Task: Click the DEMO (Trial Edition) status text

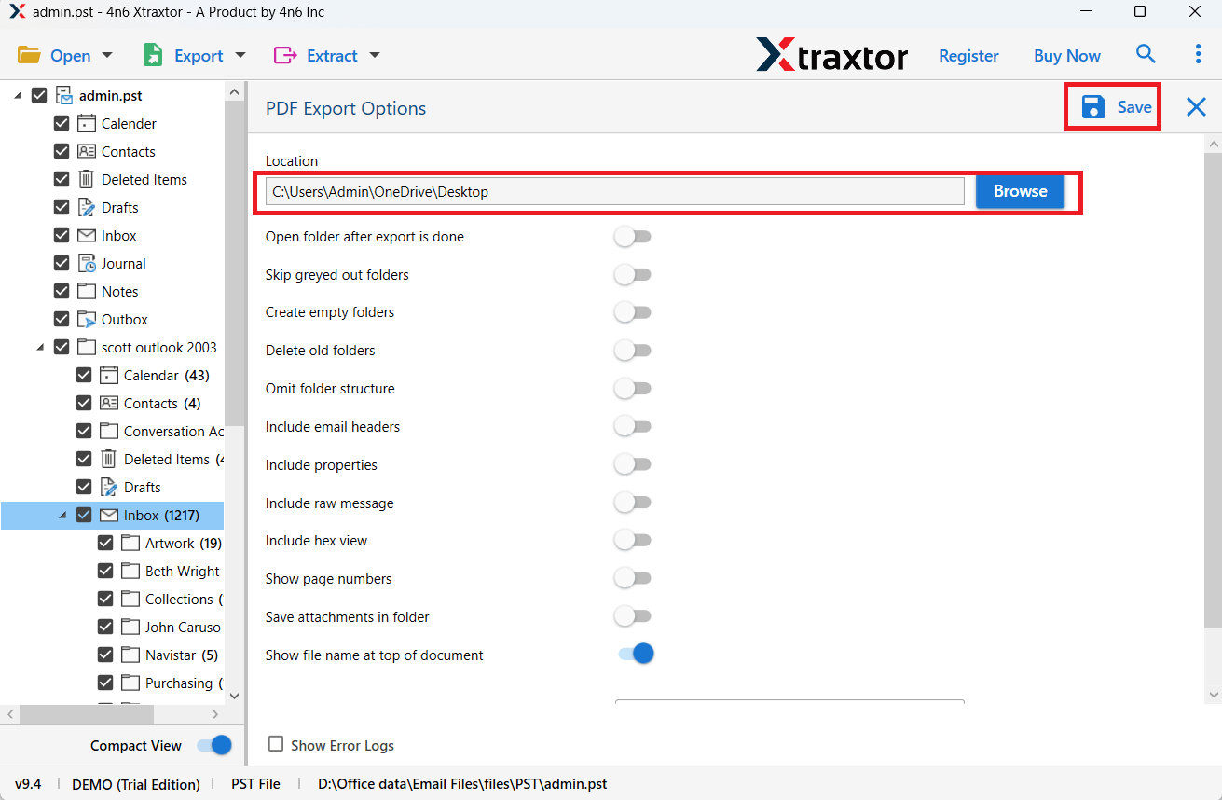Action: tap(136, 784)
